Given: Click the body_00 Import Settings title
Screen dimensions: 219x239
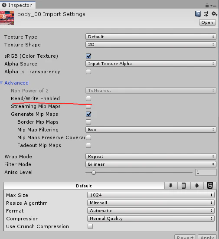Looking at the screenshot, I should pos(51,14).
